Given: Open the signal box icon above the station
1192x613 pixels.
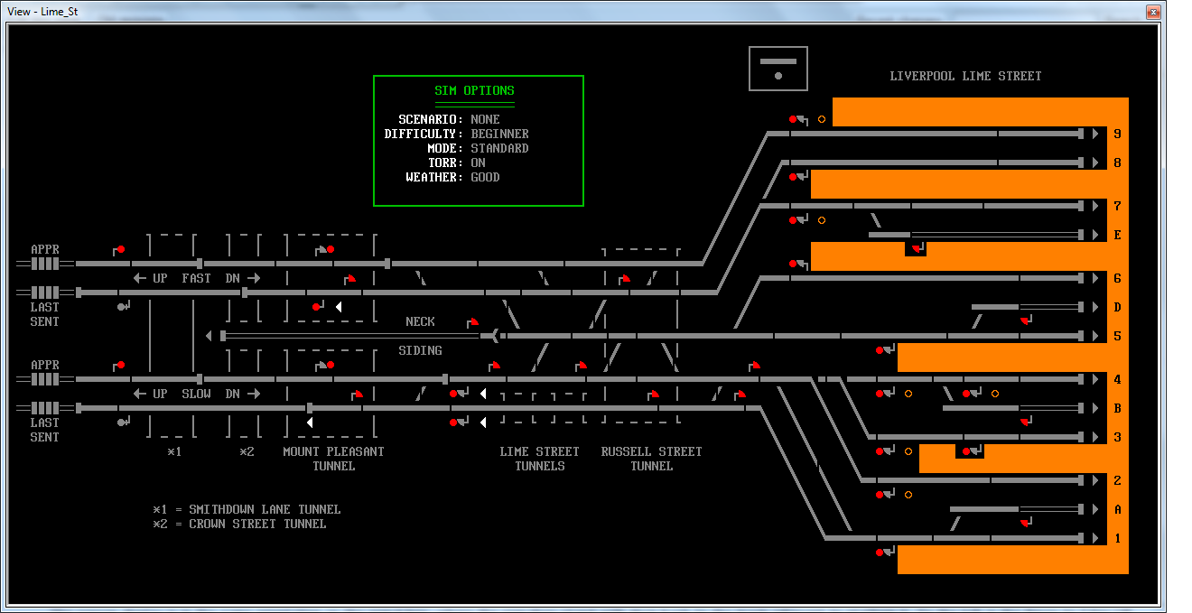Looking at the screenshot, I should 778,69.
